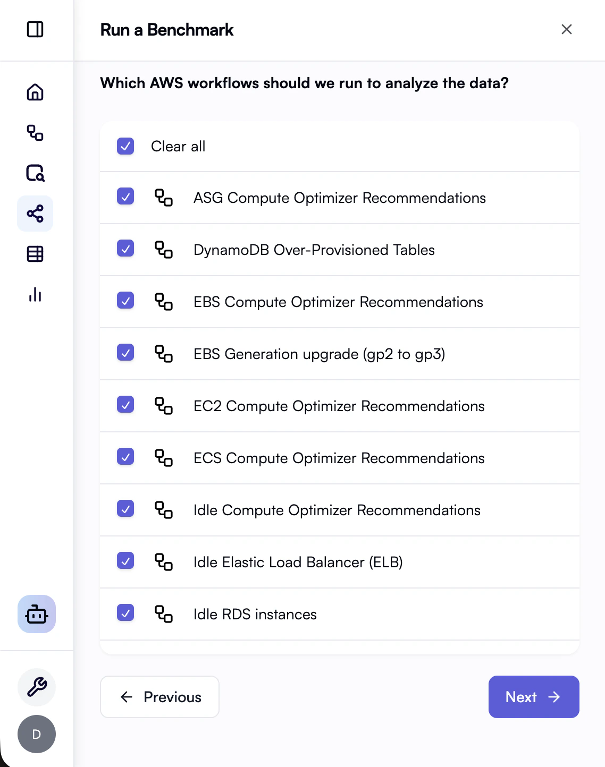Collapse the left sidebar panel
This screenshot has height=767, width=605.
pos(36,29)
